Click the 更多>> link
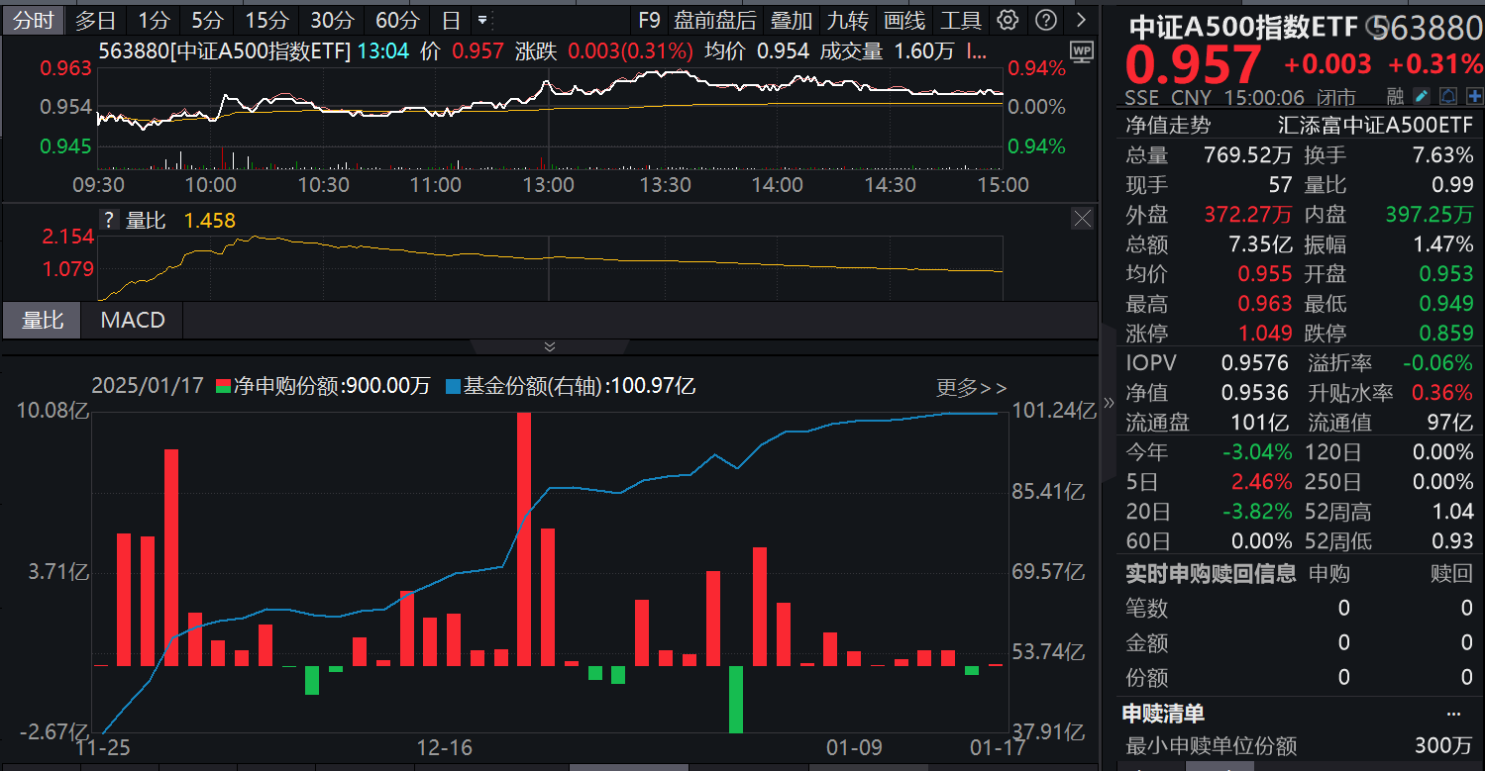Viewport: 1485px width, 771px height. point(971,387)
